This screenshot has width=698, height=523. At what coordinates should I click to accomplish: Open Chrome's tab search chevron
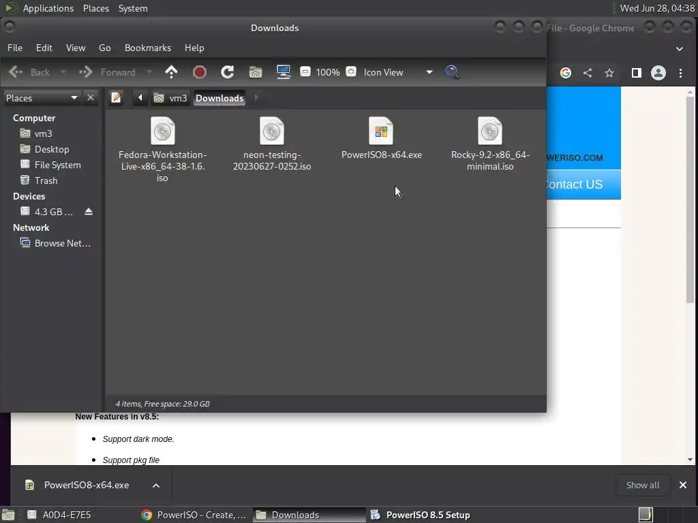tap(680, 49)
